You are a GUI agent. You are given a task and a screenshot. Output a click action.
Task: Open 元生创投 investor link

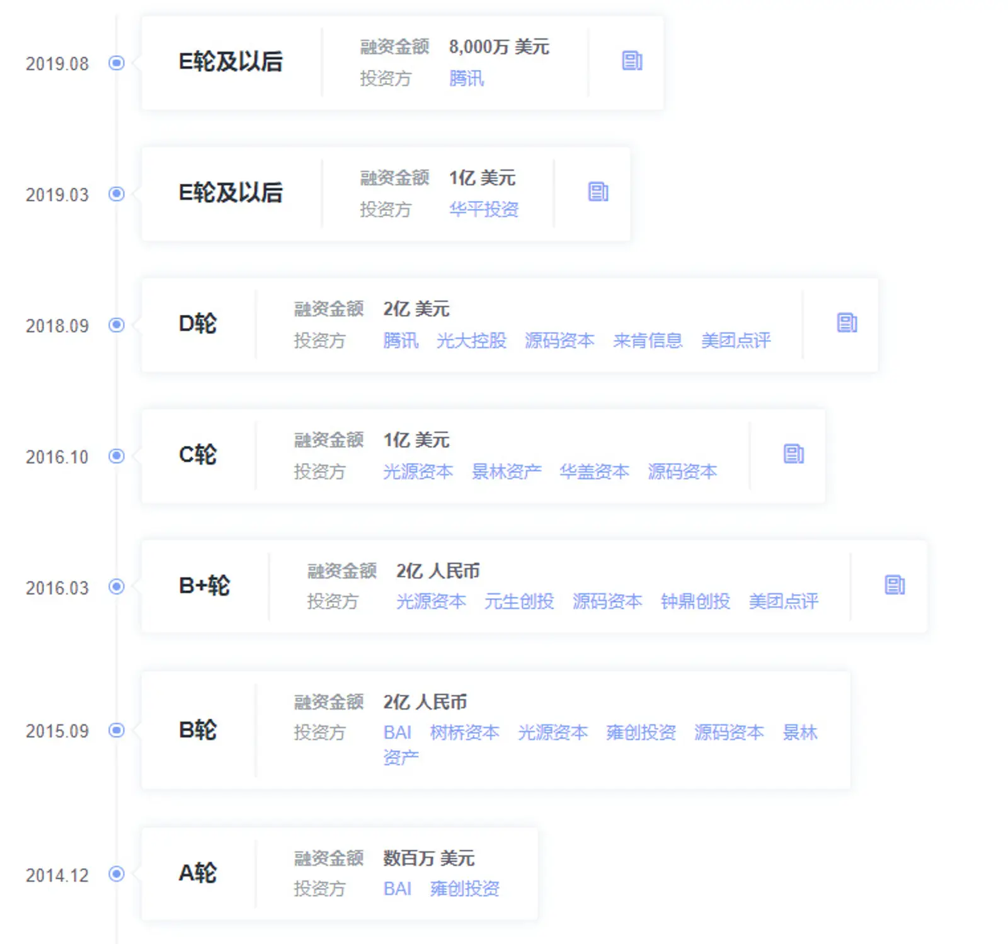point(520,601)
